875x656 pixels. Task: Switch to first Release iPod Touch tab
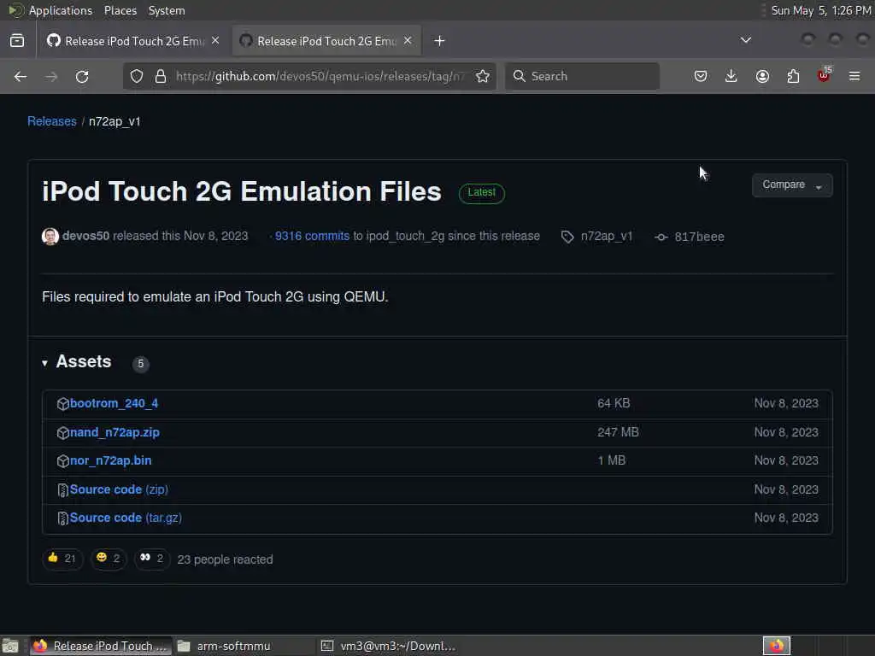coord(132,41)
